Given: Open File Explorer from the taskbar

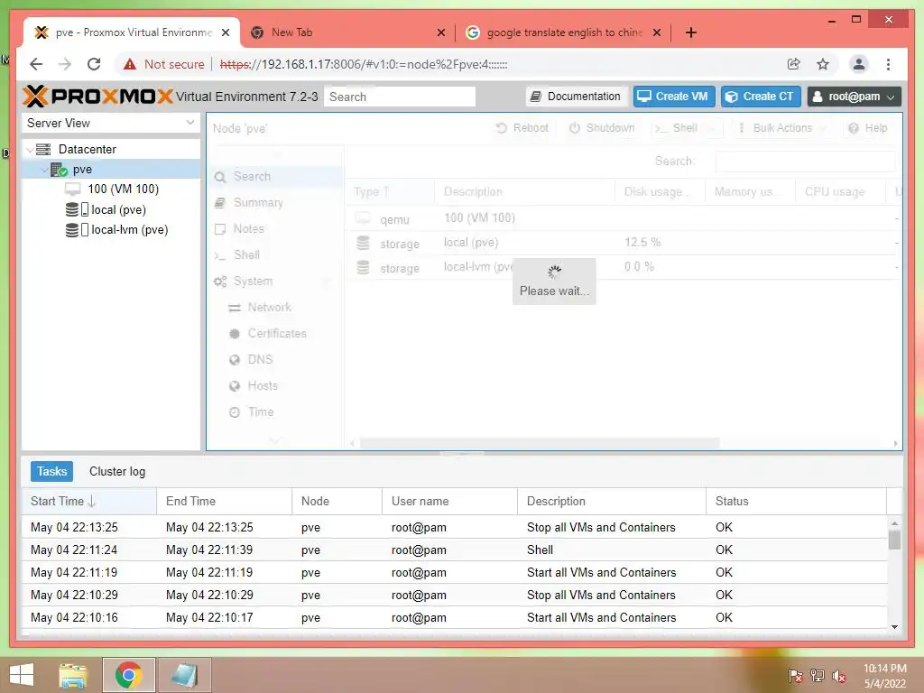Looking at the screenshot, I should click(x=73, y=675).
